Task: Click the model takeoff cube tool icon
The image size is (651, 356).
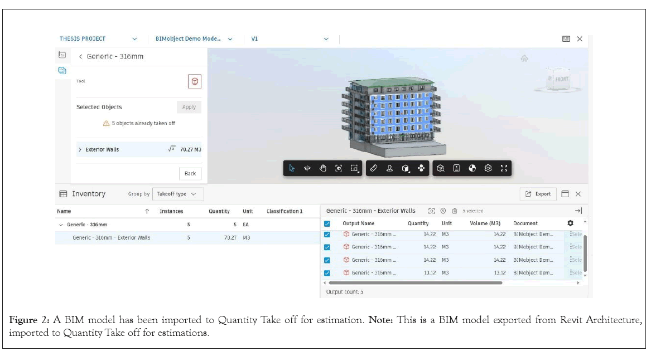Action: [x=195, y=82]
